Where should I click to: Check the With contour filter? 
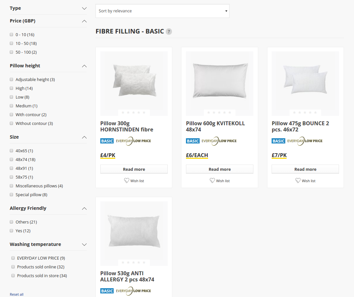(x=11, y=115)
